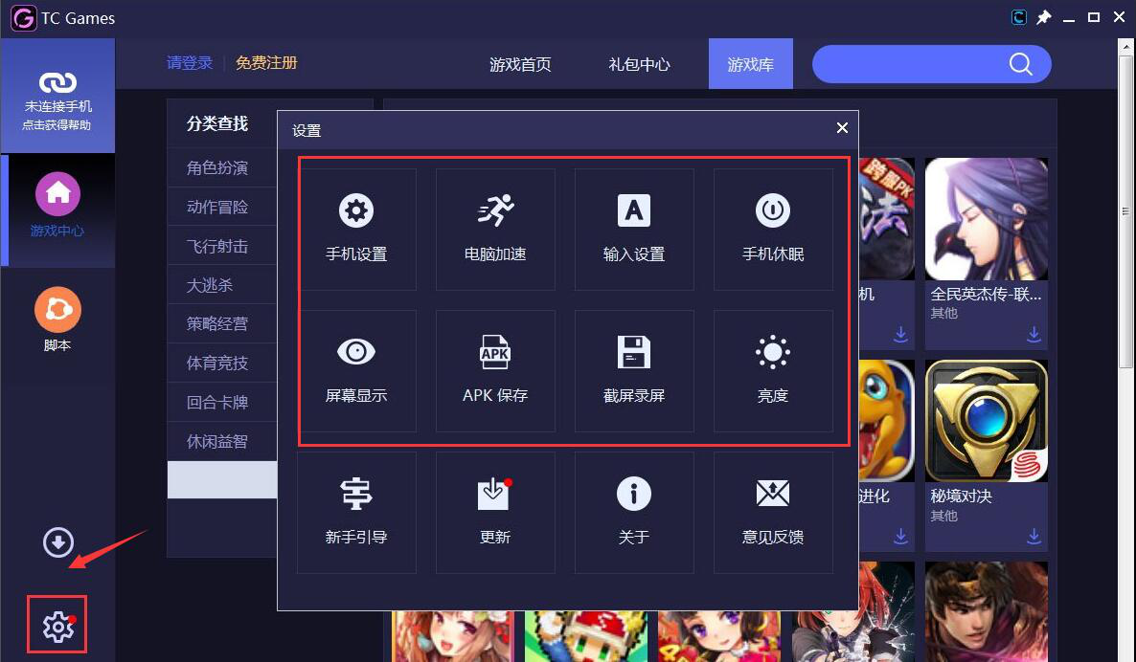Image resolution: width=1136 pixels, height=662 pixels.
Task: Click the search magnifier icon
Action: [x=1020, y=64]
